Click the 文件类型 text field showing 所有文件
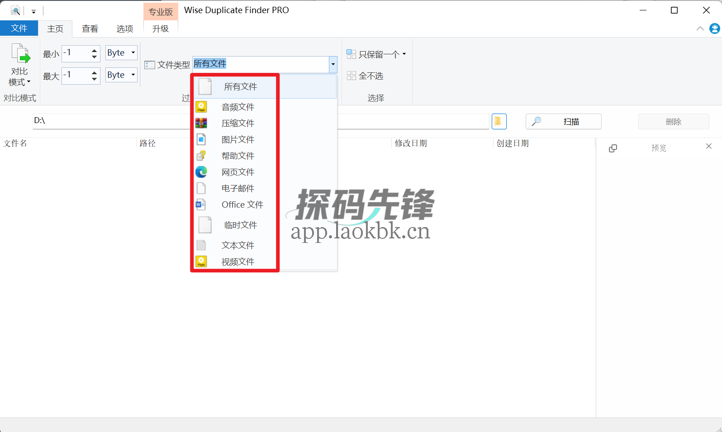722x432 pixels. pyautogui.click(x=261, y=64)
